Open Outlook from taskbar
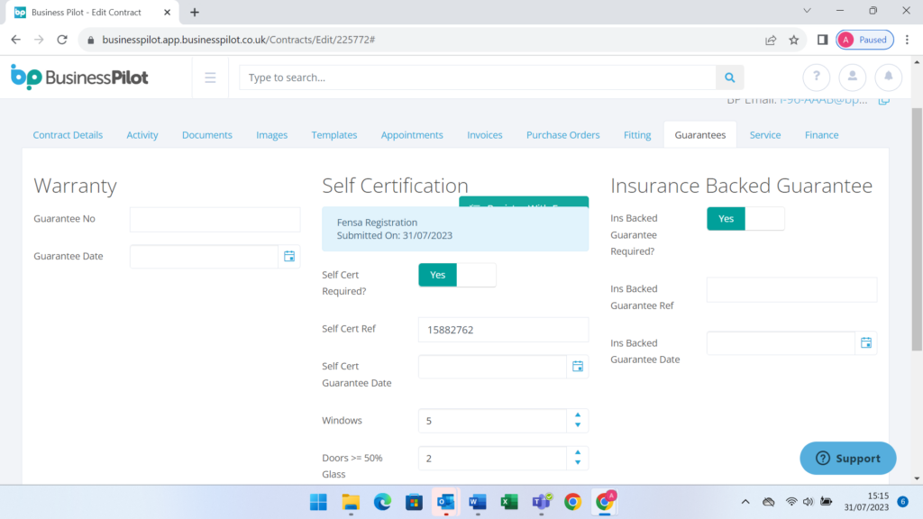 click(x=445, y=502)
